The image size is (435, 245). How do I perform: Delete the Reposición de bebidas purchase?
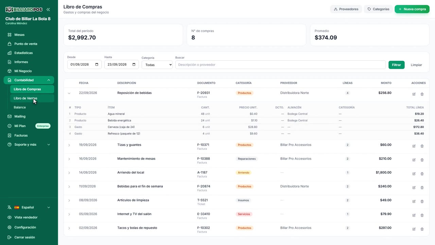(x=422, y=94)
